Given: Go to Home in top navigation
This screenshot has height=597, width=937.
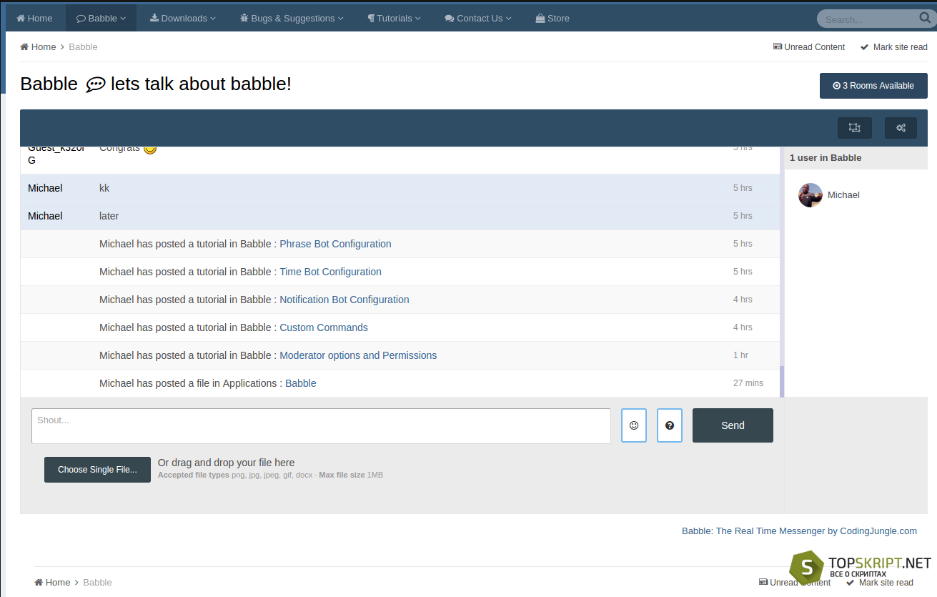Looking at the screenshot, I should (x=34, y=18).
